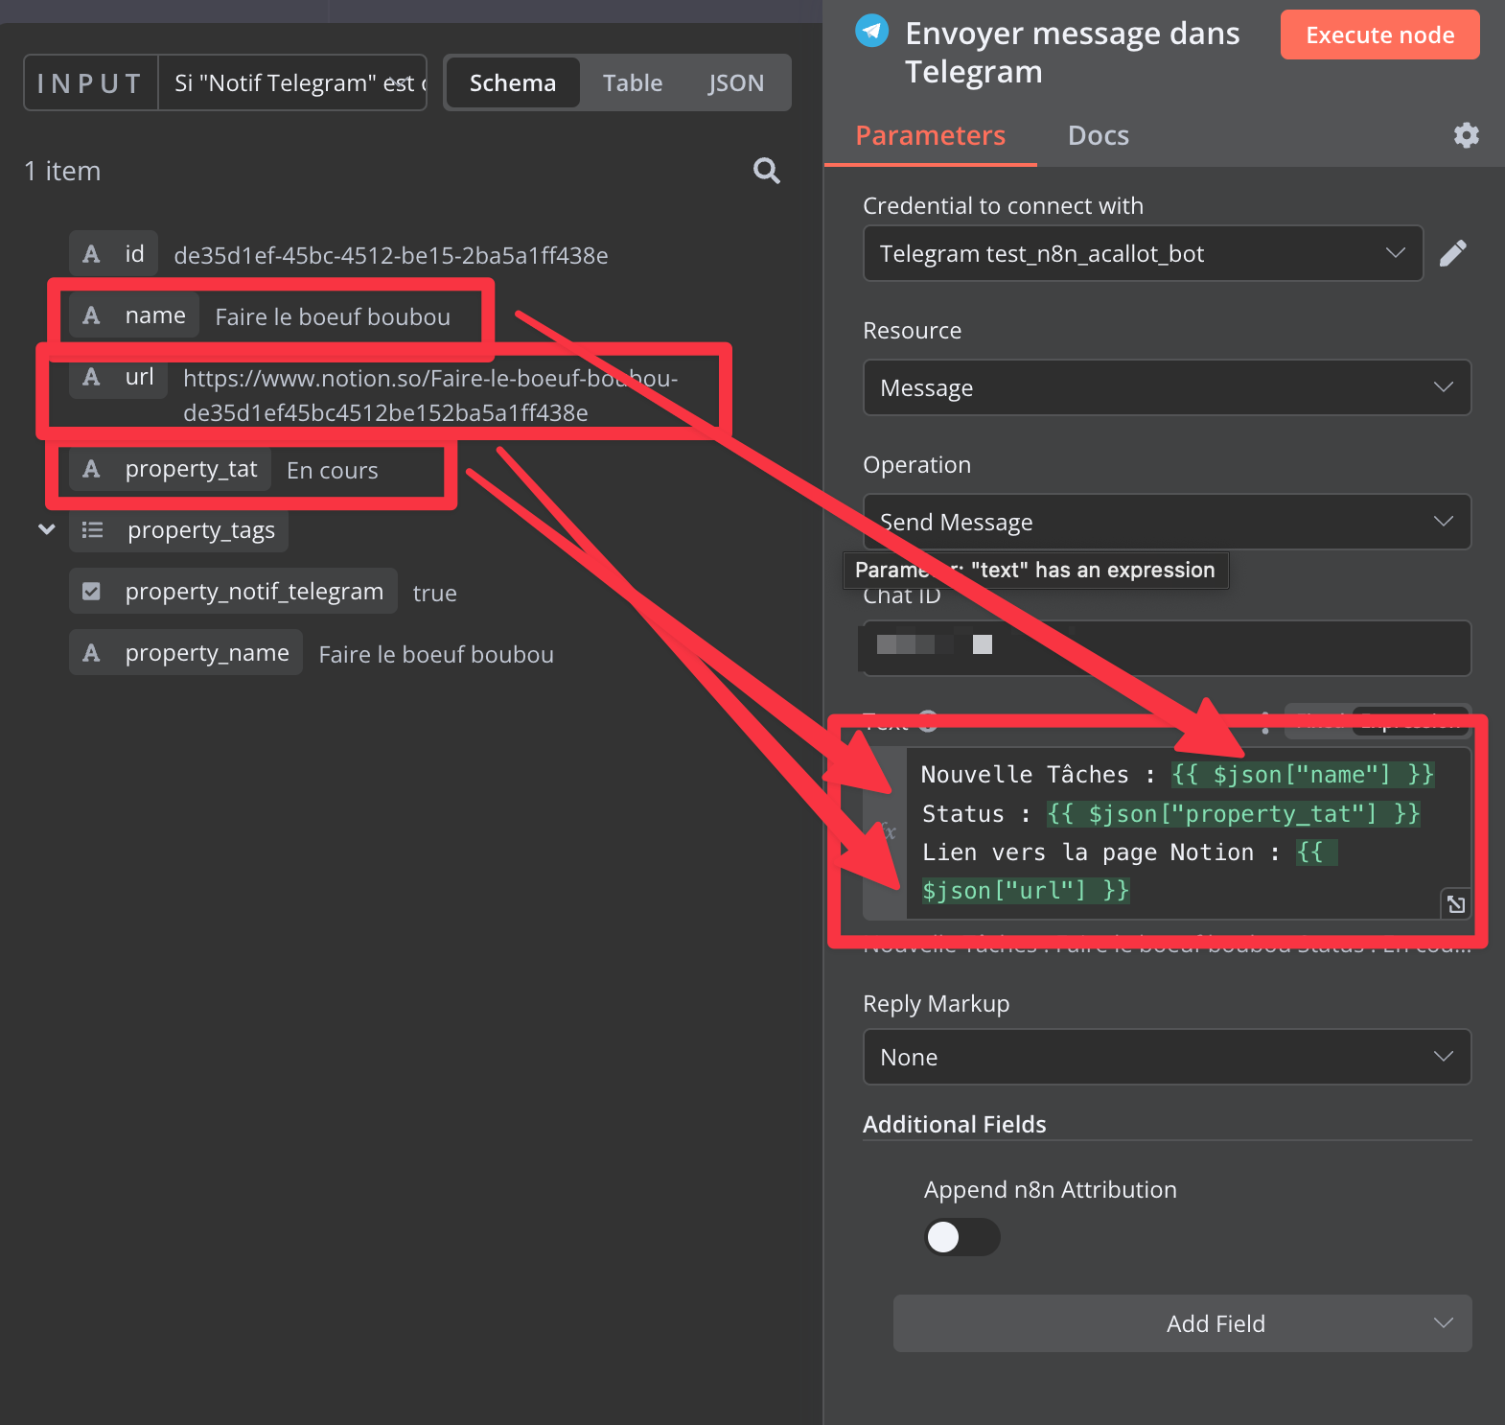Switch input view to JSON

point(735,83)
